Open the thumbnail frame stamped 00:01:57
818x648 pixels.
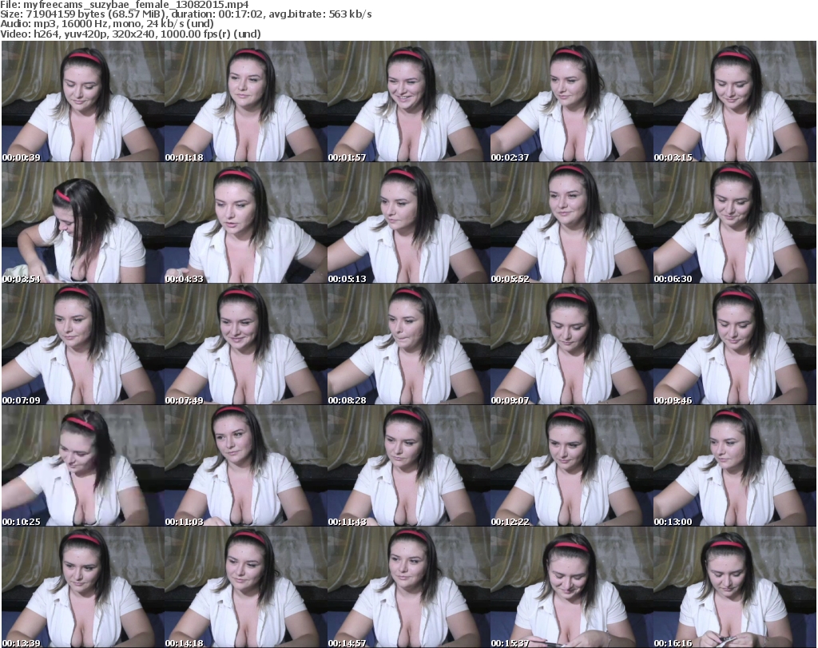tap(408, 101)
